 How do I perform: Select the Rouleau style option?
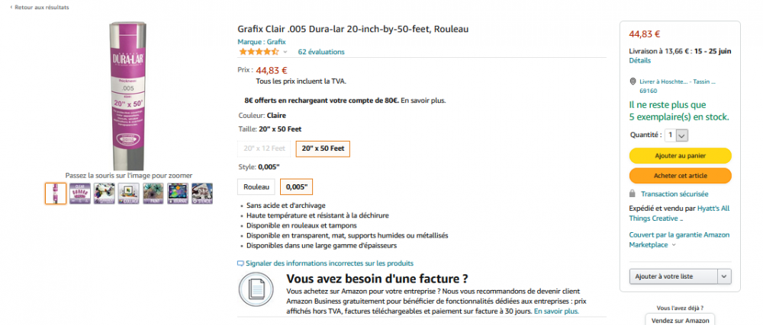click(256, 186)
